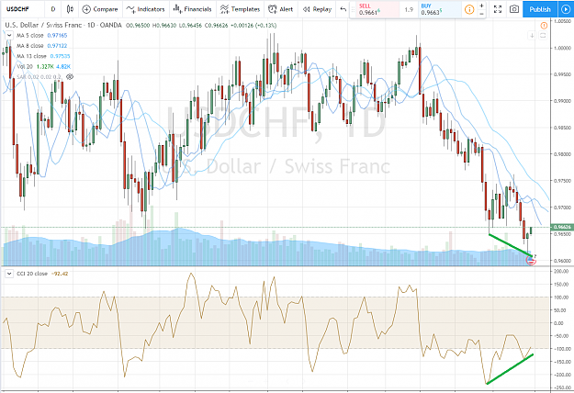Click the play icon next to Publish
The image size is (574, 393).
pos(566,9)
